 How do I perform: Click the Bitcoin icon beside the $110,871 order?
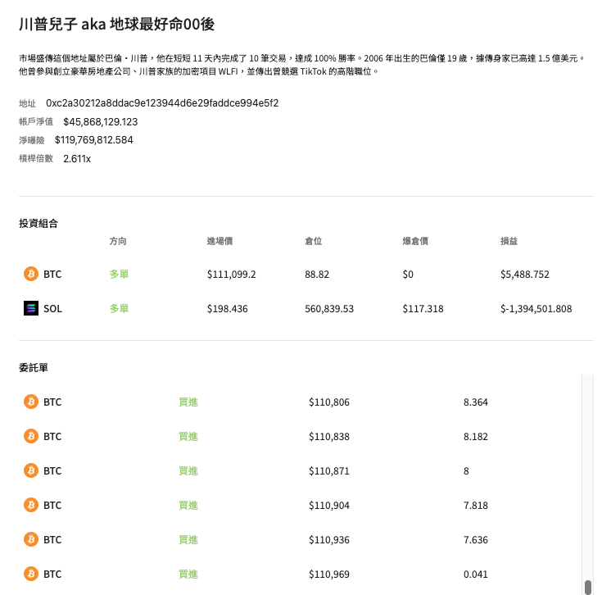tap(31, 470)
